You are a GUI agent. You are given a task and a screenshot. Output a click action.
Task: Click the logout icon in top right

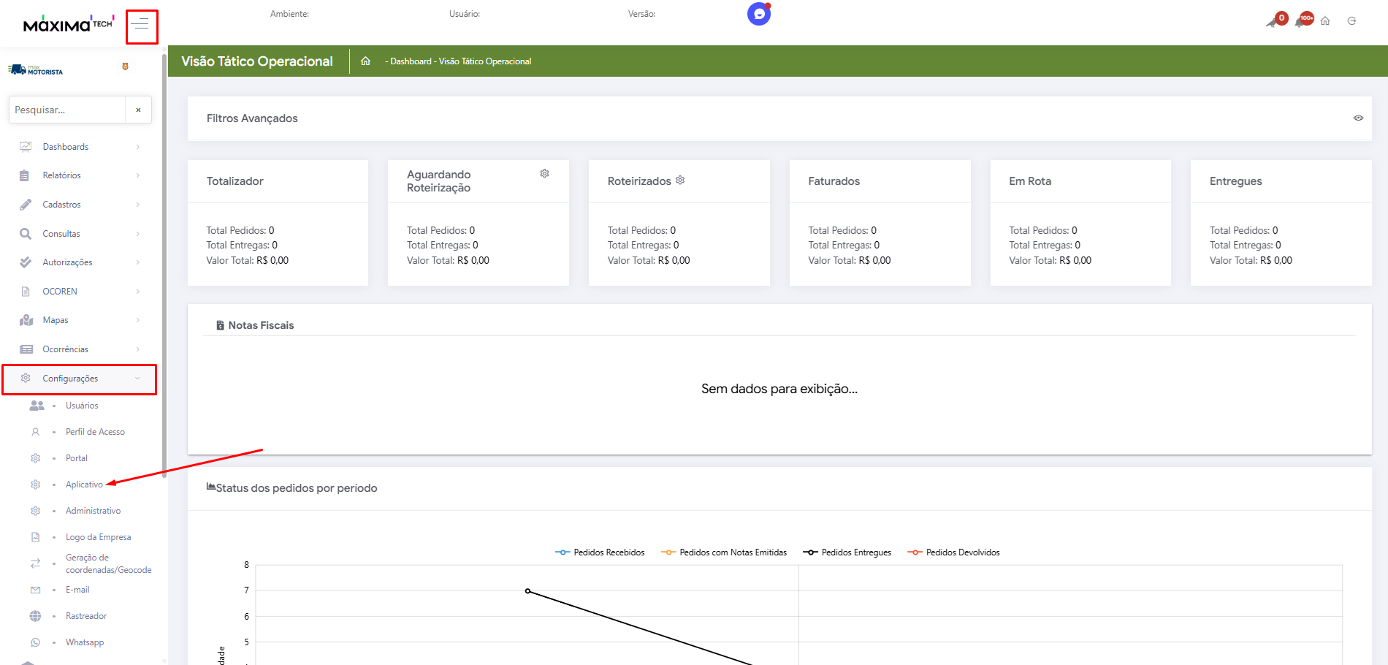pyautogui.click(x=1351, y=21)
